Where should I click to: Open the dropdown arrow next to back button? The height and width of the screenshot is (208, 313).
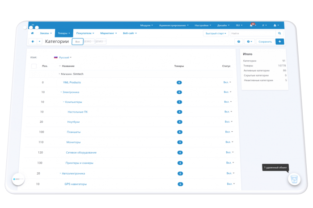[x=39, y=42]
